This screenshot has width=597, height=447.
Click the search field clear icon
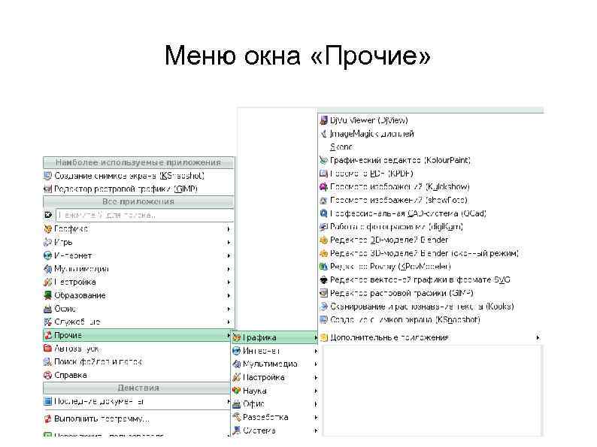(48, 216)
